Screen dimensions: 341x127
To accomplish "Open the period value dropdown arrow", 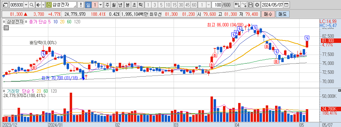I will click(x=100, y=5).
